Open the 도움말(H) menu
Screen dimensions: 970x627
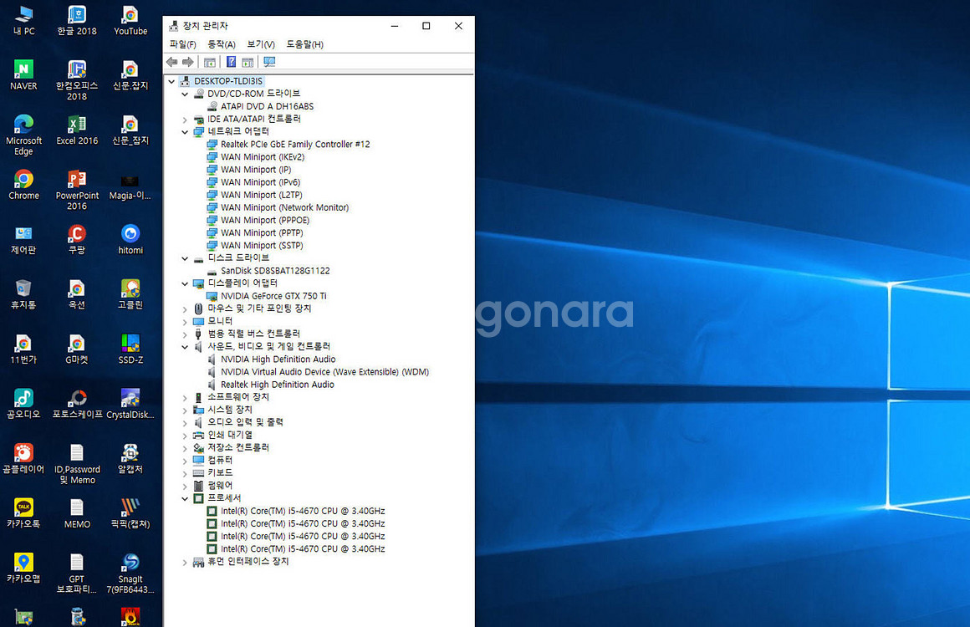click(x=304, y=44)
